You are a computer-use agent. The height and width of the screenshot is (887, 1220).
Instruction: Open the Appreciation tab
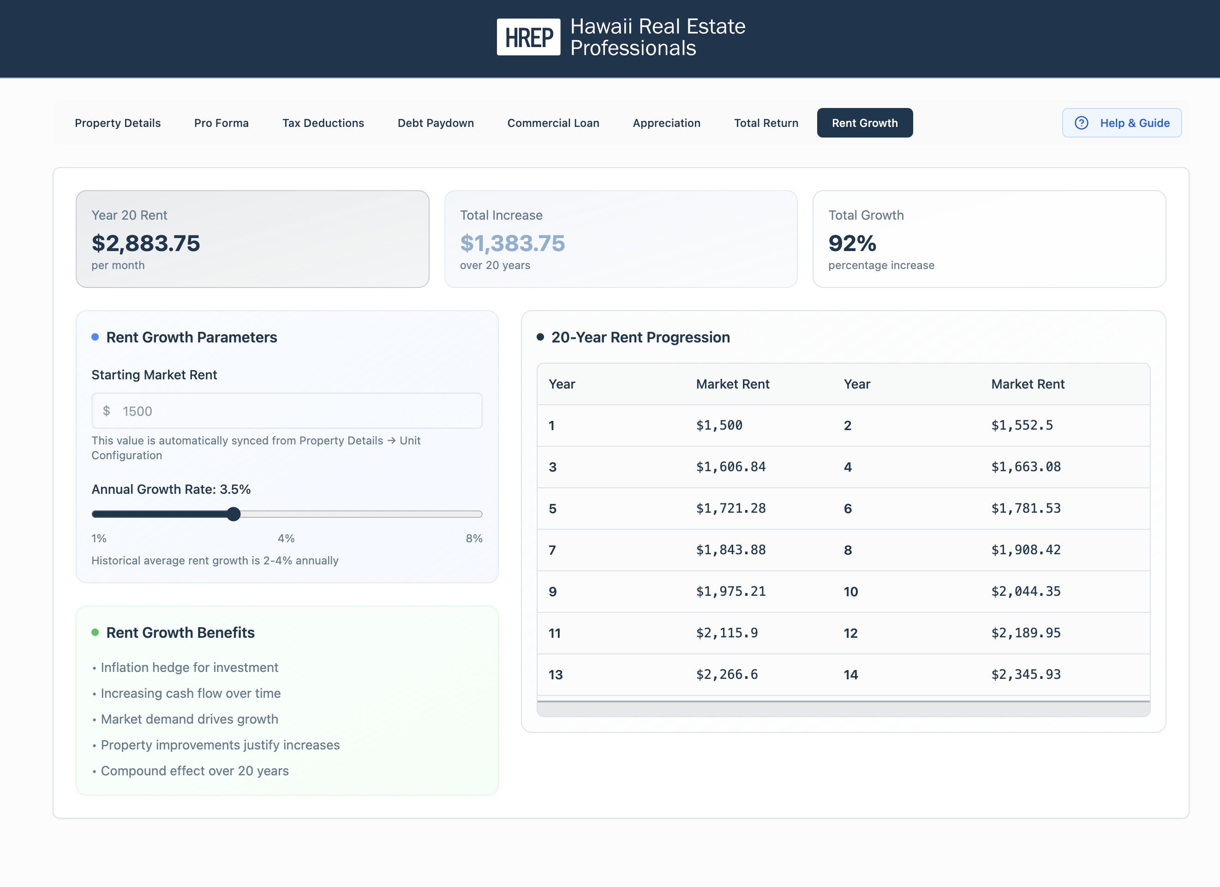click(666, 123)
